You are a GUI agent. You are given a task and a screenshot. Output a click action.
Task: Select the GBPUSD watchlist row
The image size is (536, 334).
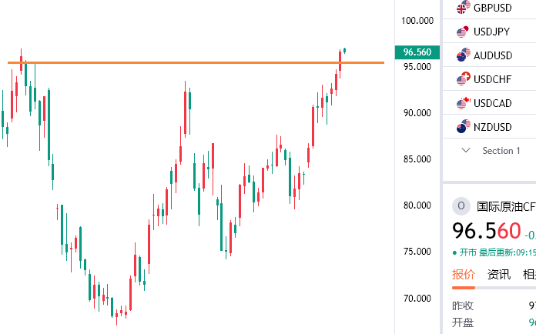tap(489, 8)
